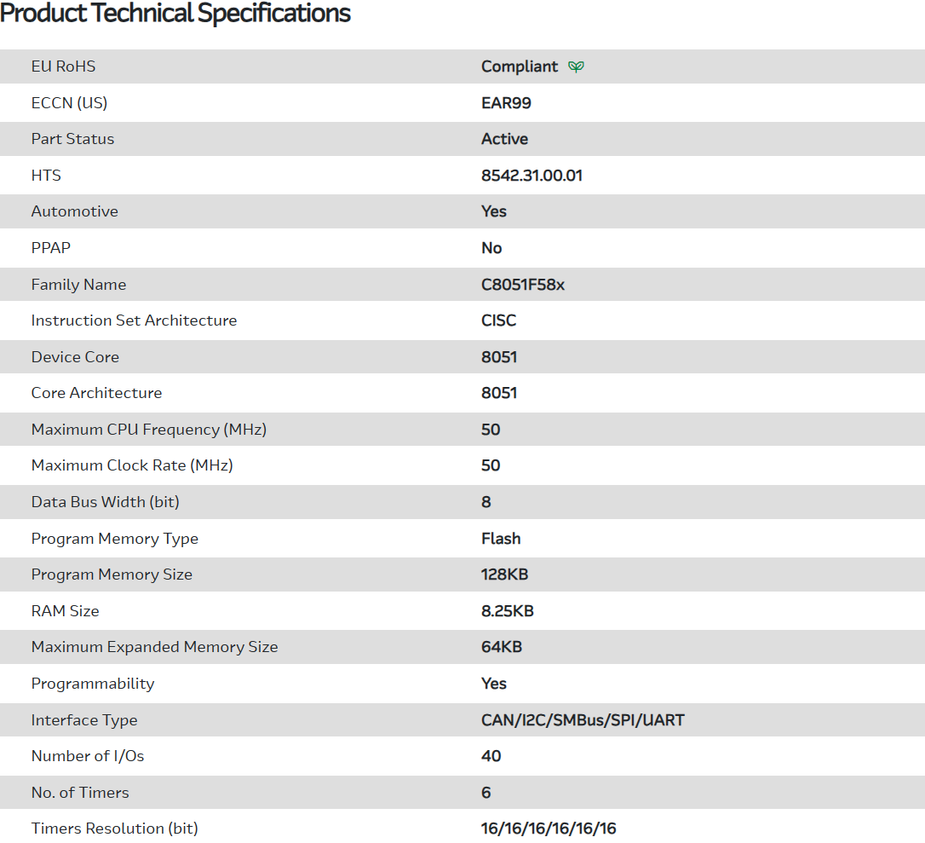925x843 pixels.
Task: Select the EAR99 ECCN value
Action: pos(506,103)
